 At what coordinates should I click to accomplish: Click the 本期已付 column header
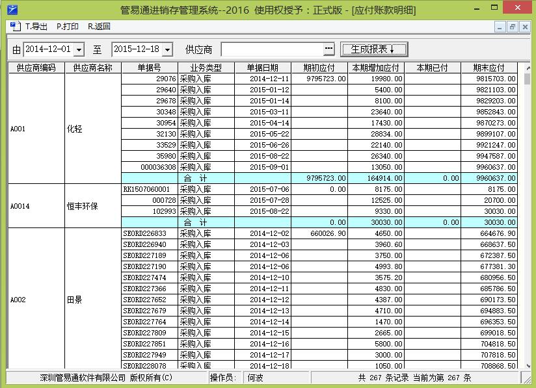pyautogui.click(x=433, y=68)
